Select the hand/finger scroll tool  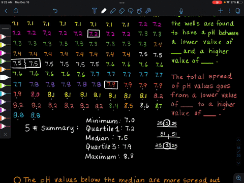click(x=139, y=11)
